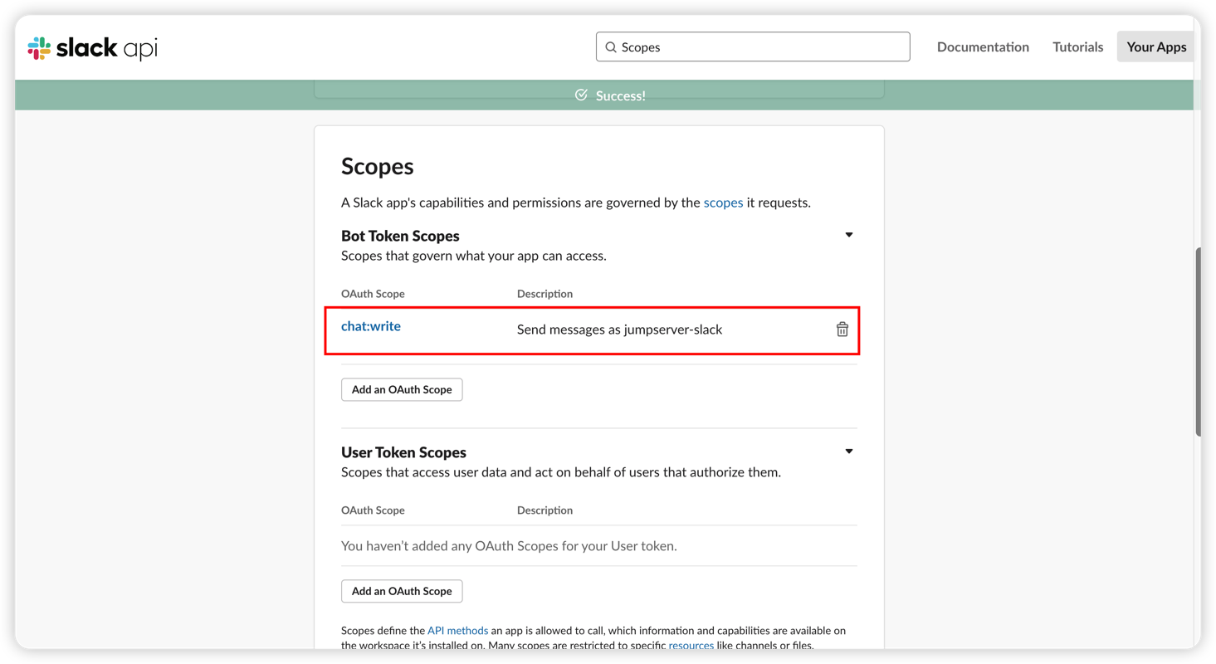
Task: Open the Documentation menu item
Action: [x=983, y=47]
